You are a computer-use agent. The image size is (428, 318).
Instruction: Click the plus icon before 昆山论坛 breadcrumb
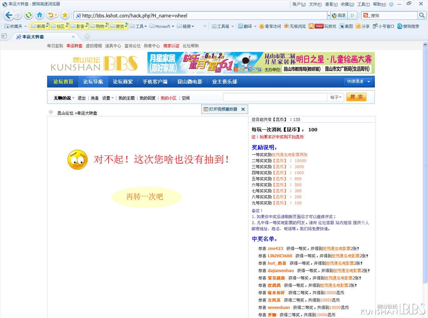click(51, 112)
